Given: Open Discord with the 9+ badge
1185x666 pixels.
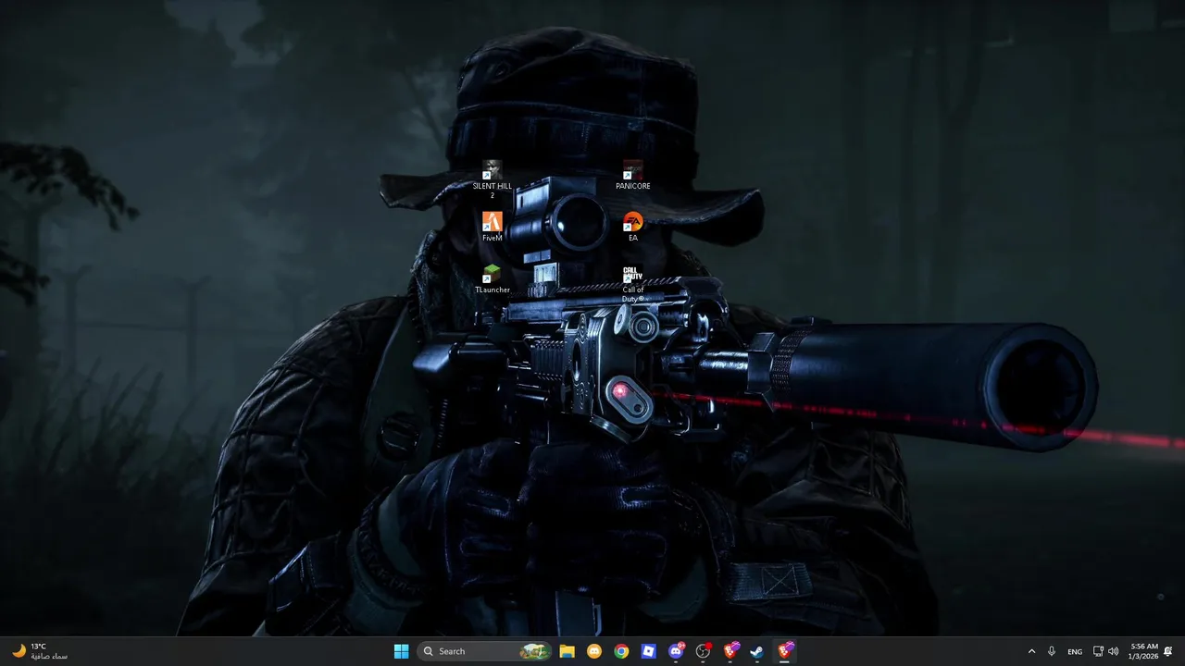Looking at the screenshot, I should (676, 651).
